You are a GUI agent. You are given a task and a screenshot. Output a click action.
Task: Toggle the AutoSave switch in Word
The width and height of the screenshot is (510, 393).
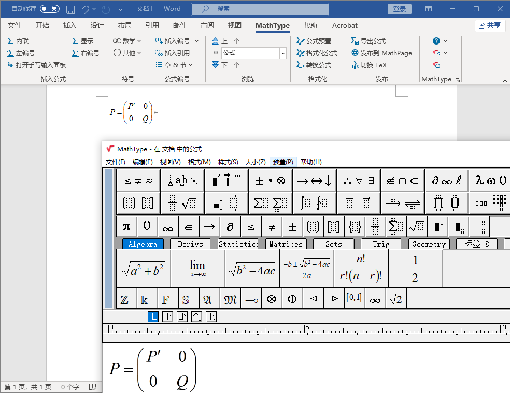pyautogui.click(x=49, y=9)
